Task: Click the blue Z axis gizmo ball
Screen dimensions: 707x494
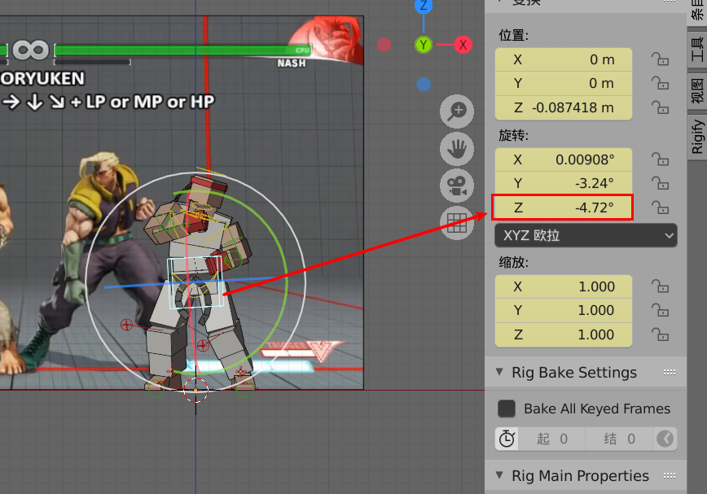Action: [x=424, y=6]
